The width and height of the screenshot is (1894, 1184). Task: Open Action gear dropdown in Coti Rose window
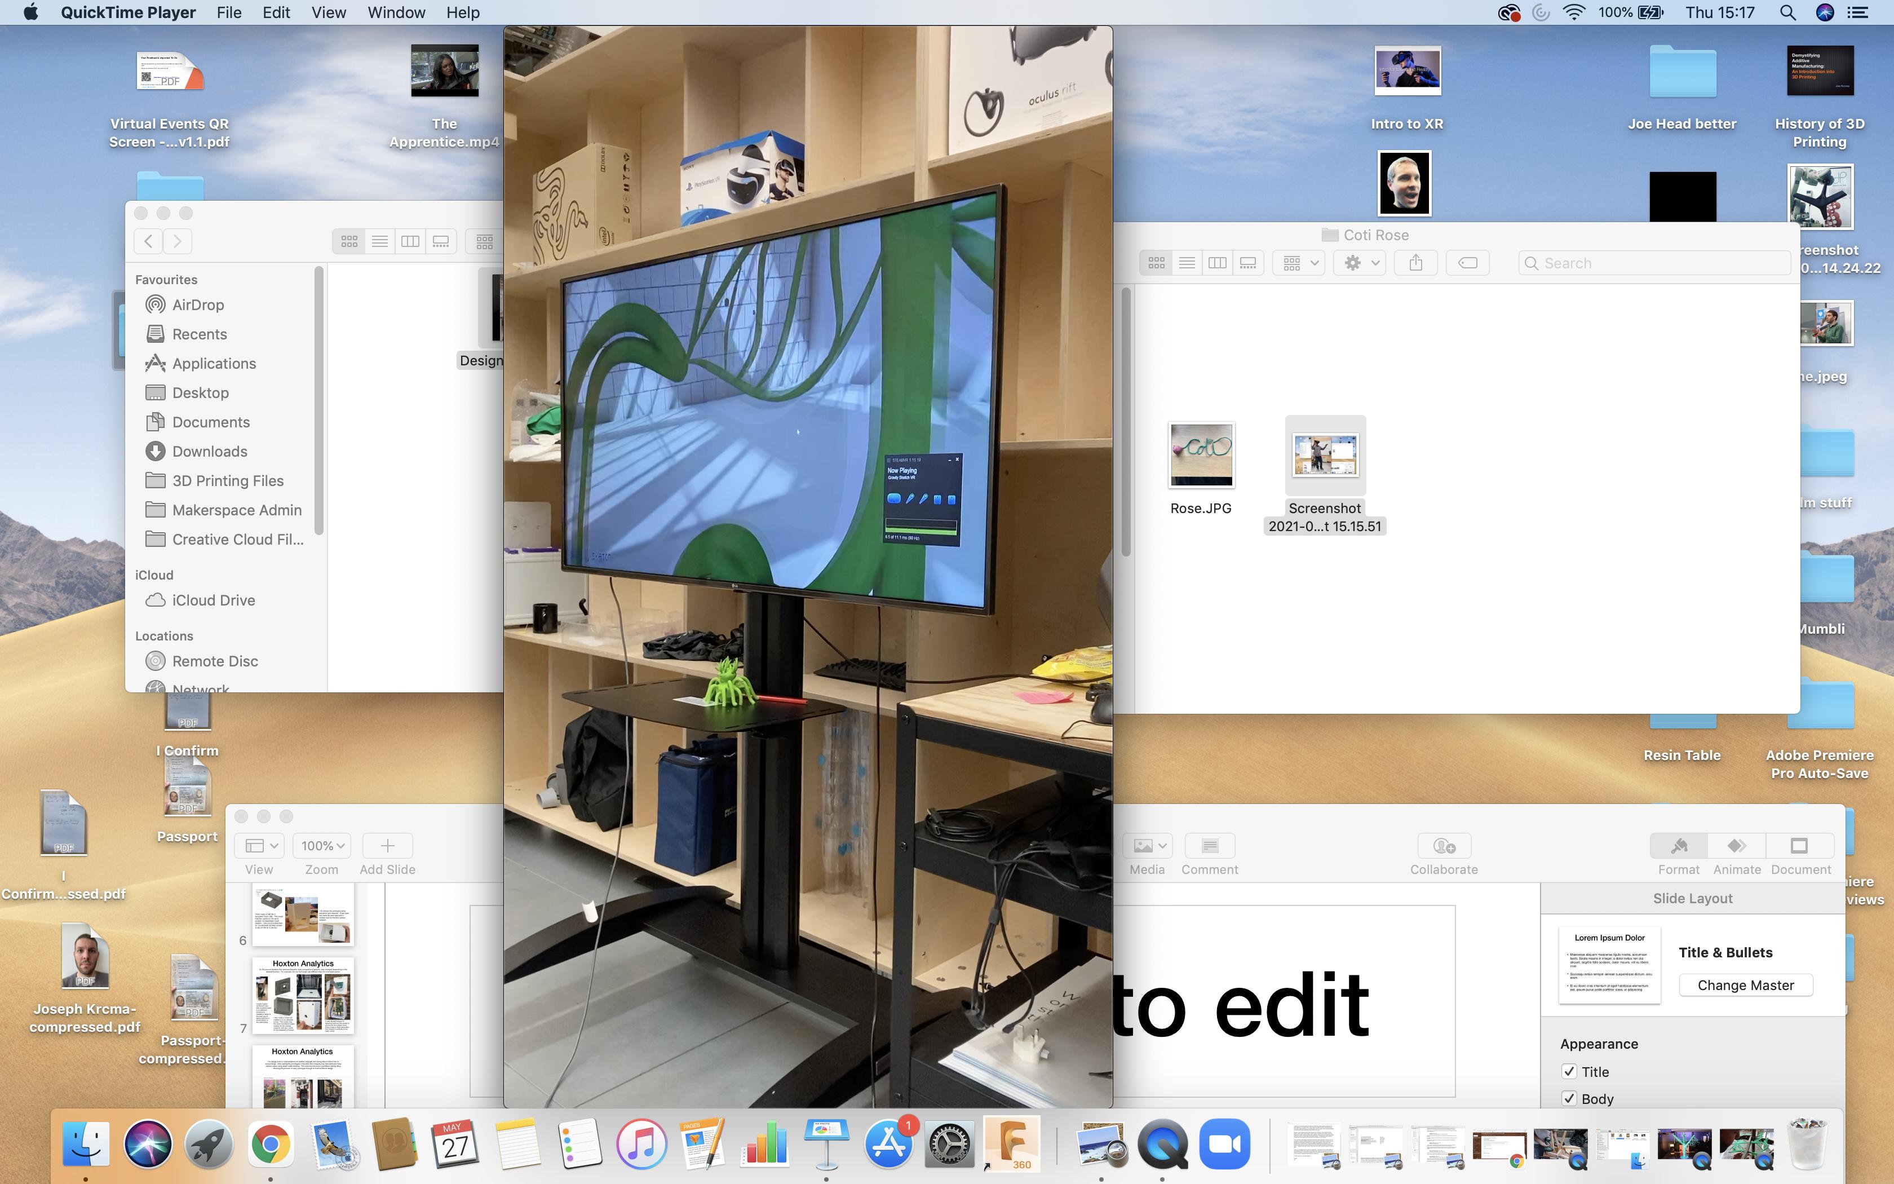(x=1361, y=263)
